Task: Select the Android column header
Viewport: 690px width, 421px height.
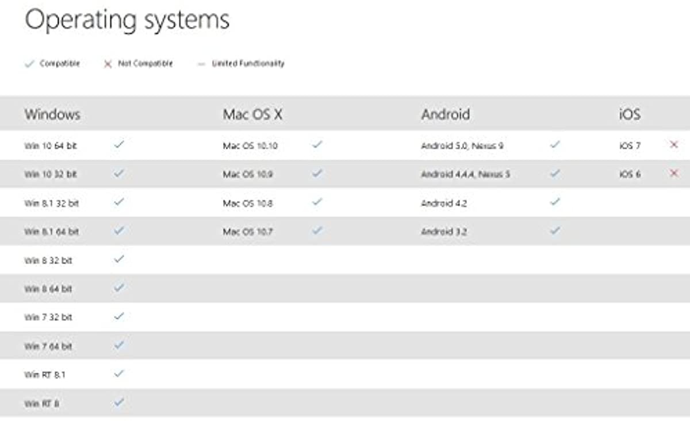Action: pyautogui.click(x=445, y=114)
